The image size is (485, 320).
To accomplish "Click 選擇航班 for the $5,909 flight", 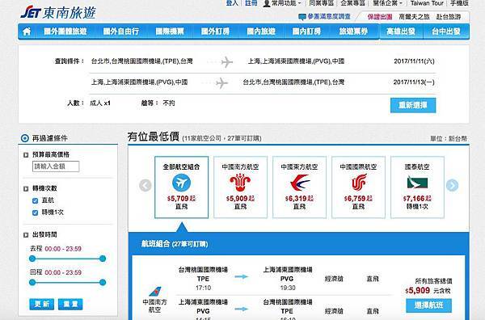I will pyautogui.click(x=428, y=305).
